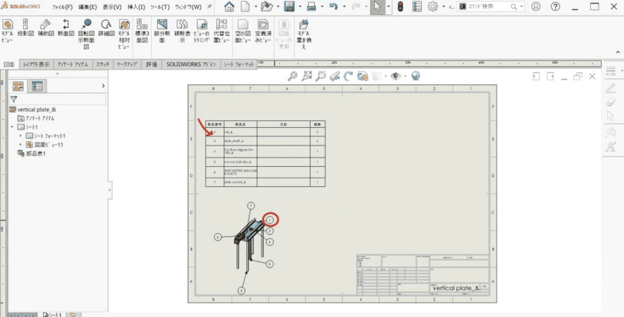Open the Options gear icon
The image size is (624, 317).
433,6
